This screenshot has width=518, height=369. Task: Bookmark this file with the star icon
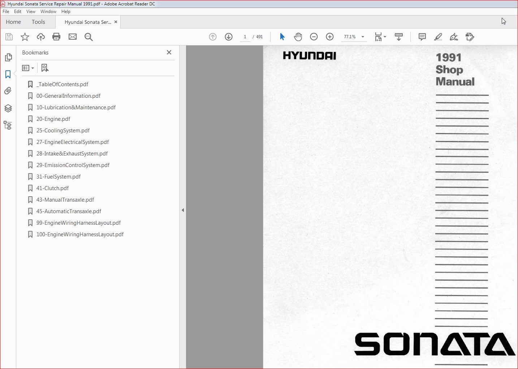25,37
